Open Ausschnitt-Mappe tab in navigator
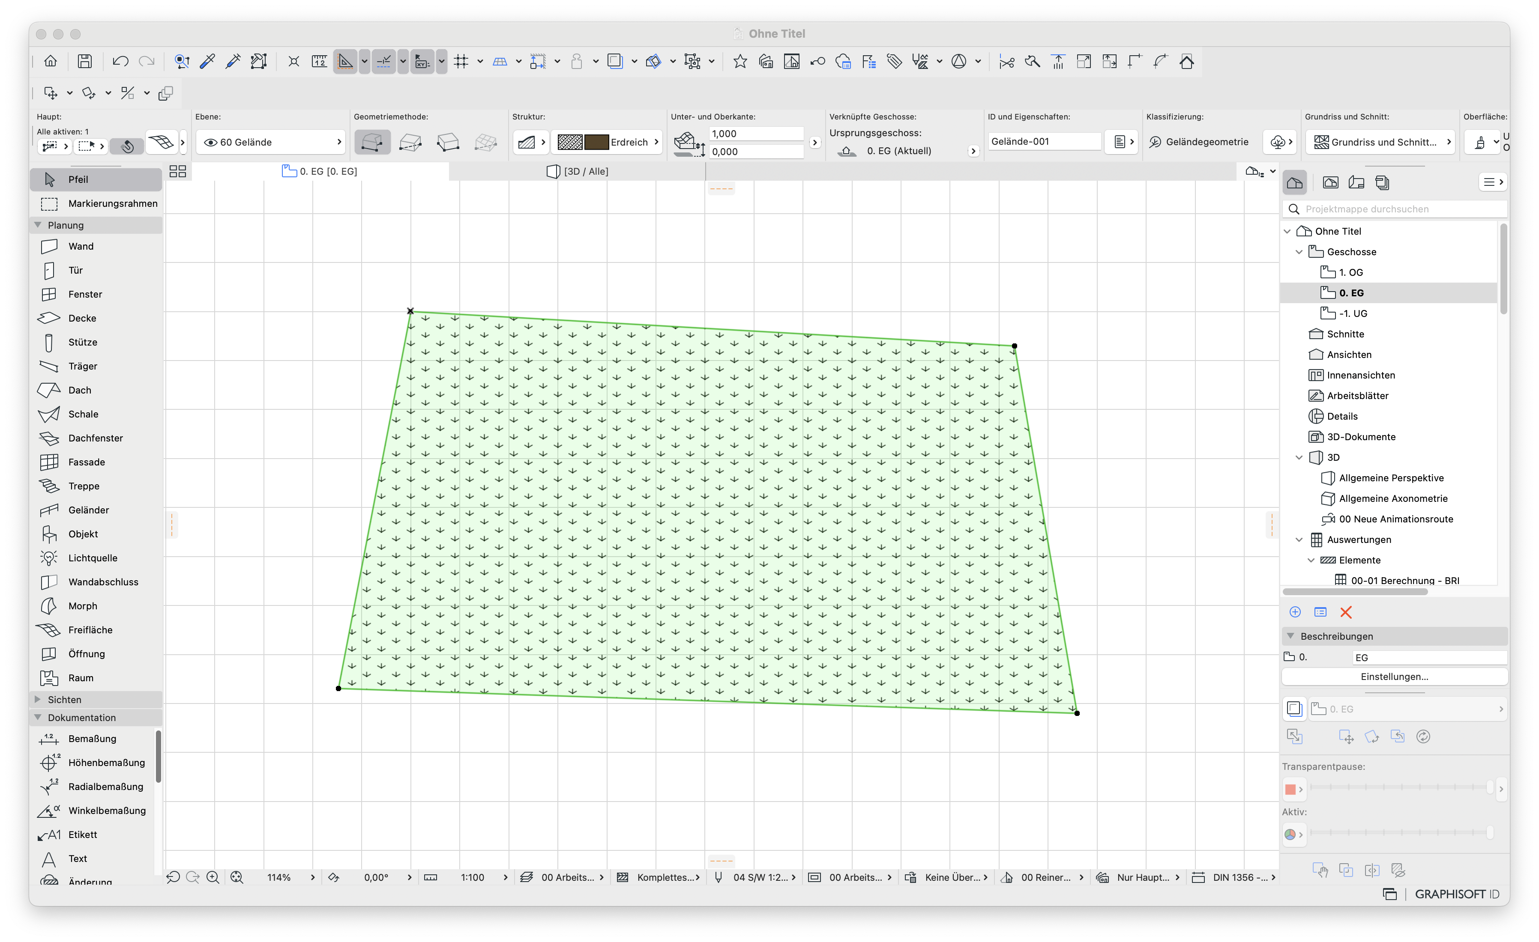The width and height of the screenshot is (1539, 942). click(1330, 182)
